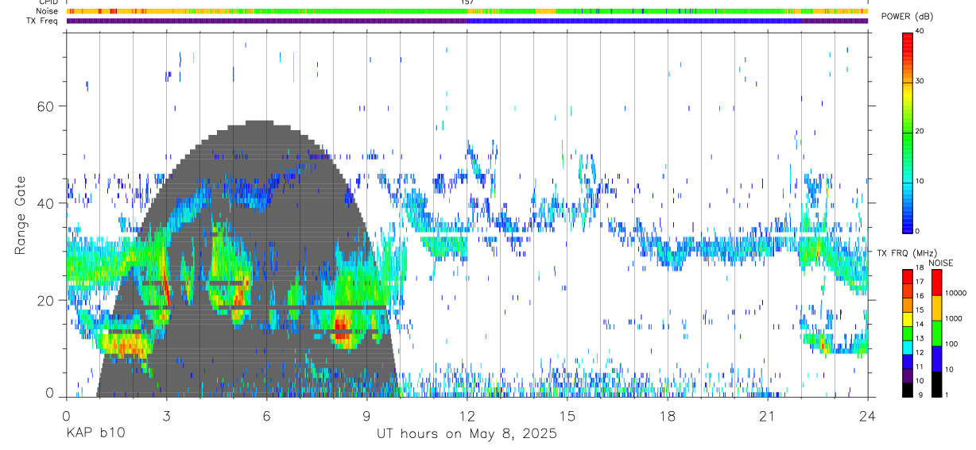This screenshot has width=976, height=450.
Task: Click the NOISE legend title
Action: click(x=942, y=263)
